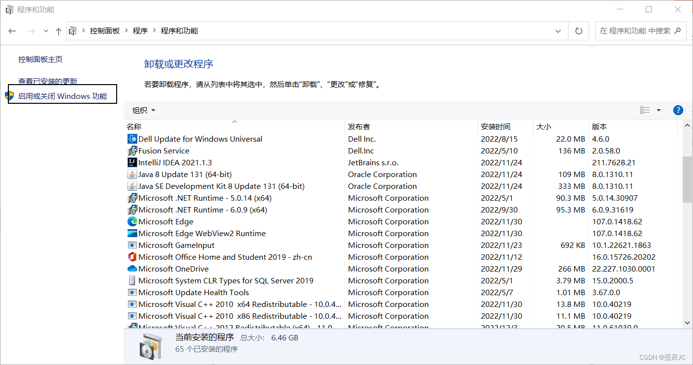
Task: Sort by the 名称 column header
Action: [x=234, y=126]
